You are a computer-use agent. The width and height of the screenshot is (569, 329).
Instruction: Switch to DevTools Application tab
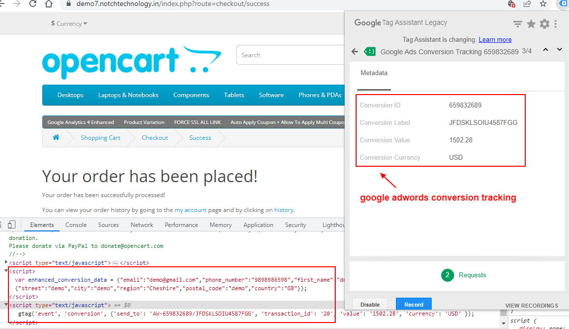click(x=258, y=225)
